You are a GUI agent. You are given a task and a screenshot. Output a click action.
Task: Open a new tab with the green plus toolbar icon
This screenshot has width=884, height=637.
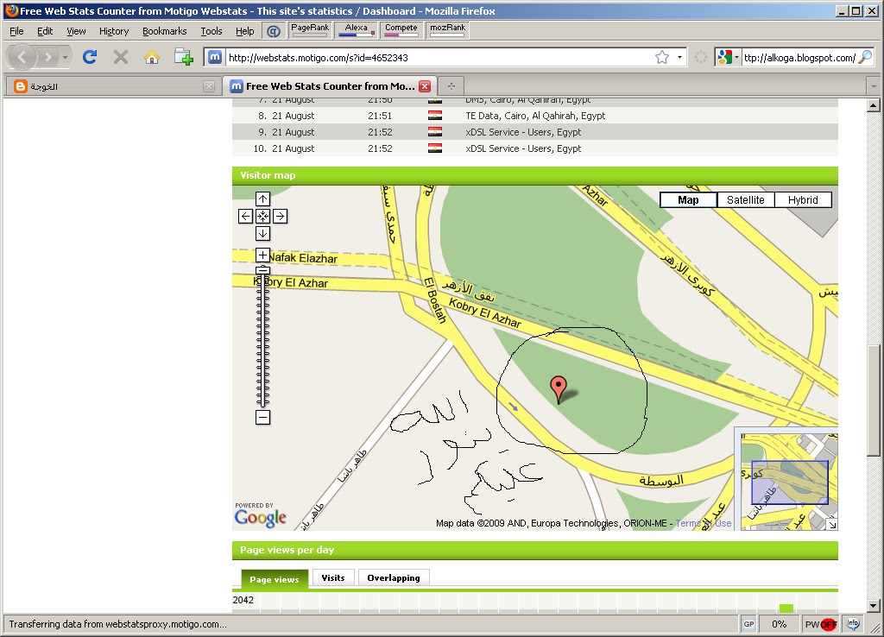pos(184,57)
